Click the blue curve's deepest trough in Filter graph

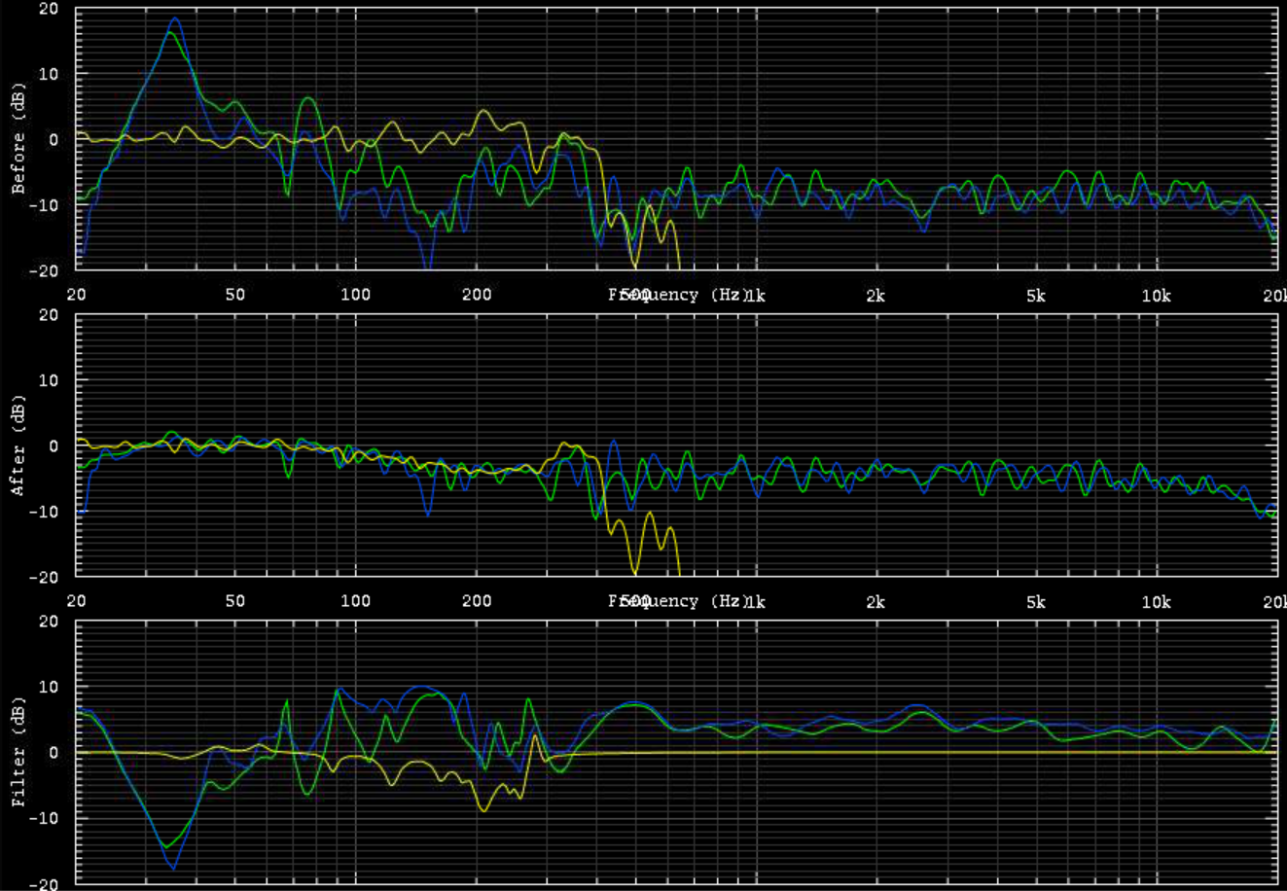(173, 868)
